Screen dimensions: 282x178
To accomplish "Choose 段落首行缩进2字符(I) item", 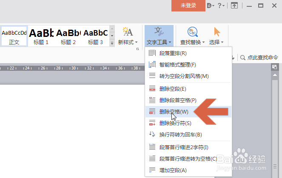I will click(188, 147).
